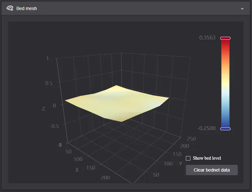Image resolution: width=252 pixels, height=192 pixels.
Task: Click the lower blue color scale handle
Action: click(x=225, y=129)
